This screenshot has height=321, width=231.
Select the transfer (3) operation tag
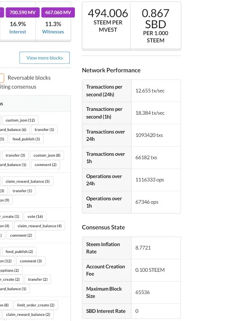click(x=15, y=155)
